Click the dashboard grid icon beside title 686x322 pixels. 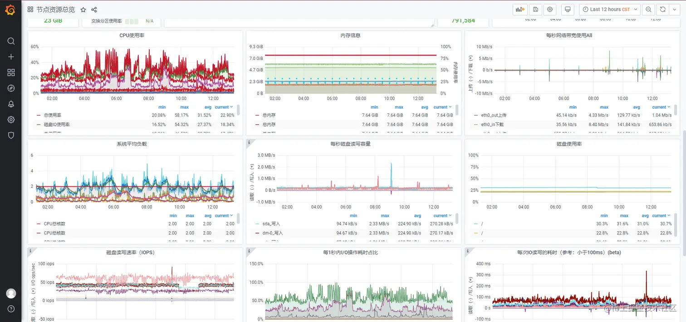30,10
